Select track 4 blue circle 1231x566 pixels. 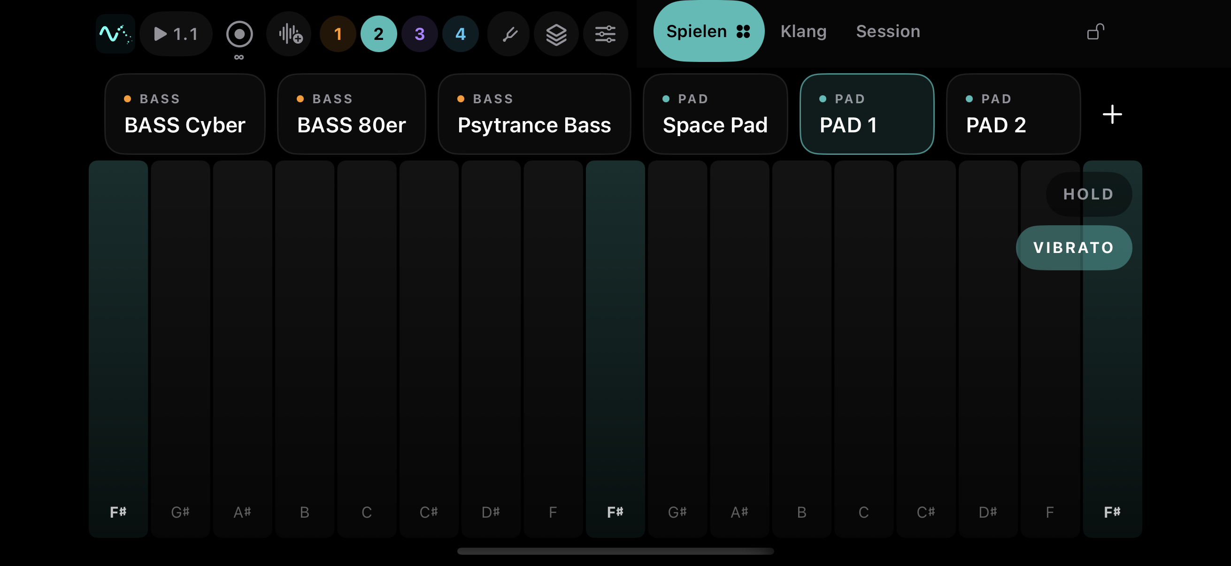460,34
